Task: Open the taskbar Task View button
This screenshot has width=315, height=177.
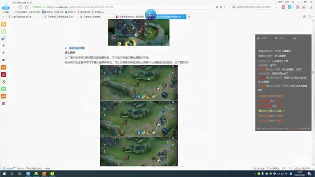Action: point(20,173)
